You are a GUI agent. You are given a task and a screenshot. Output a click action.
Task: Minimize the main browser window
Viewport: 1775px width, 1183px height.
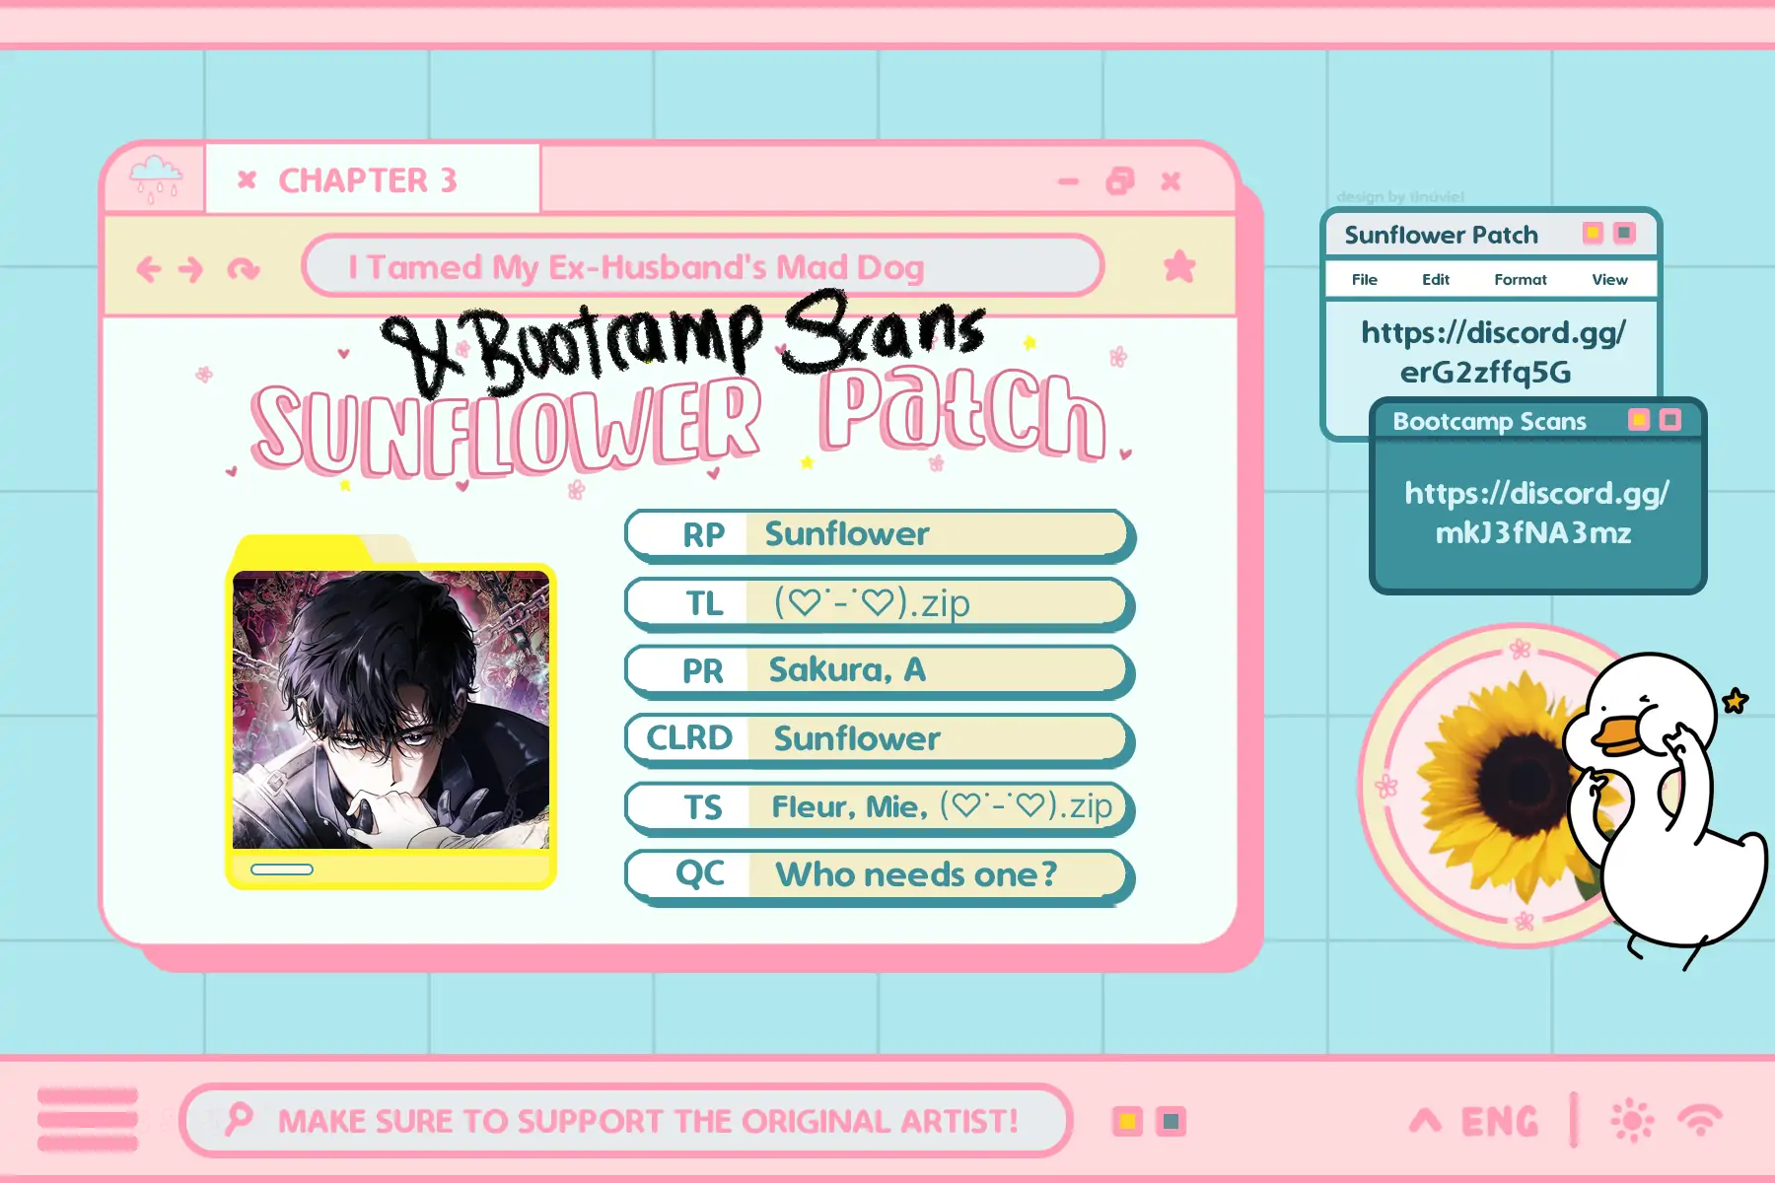pyautogui.click(x=1068, y=181)
